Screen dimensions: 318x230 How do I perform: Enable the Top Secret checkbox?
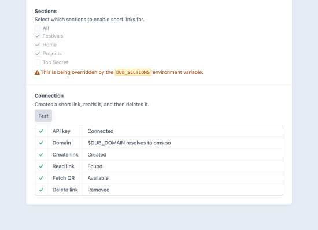[x=38, y=62]
